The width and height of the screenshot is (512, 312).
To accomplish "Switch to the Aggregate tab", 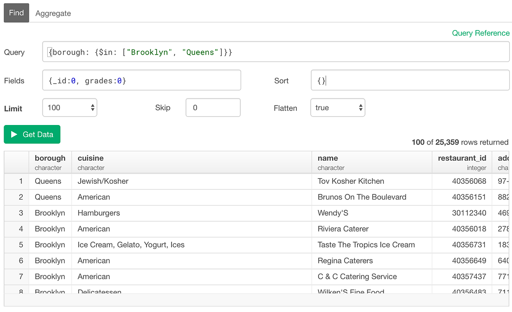I will click(x=53, y=13).
